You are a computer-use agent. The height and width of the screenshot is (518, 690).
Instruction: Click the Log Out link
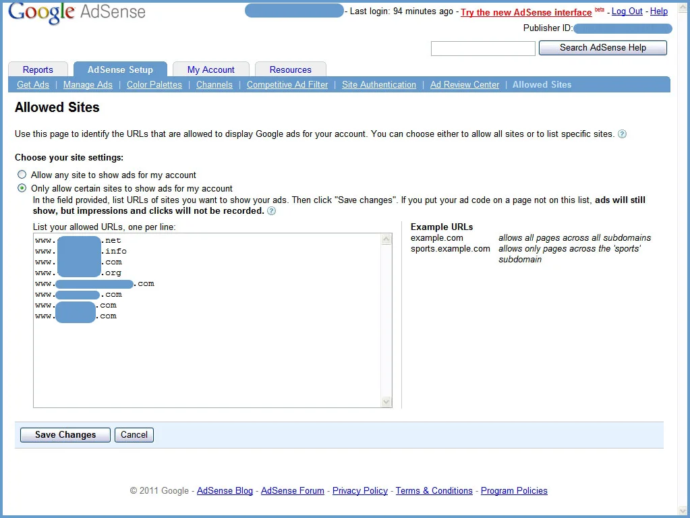coord(627,11)
